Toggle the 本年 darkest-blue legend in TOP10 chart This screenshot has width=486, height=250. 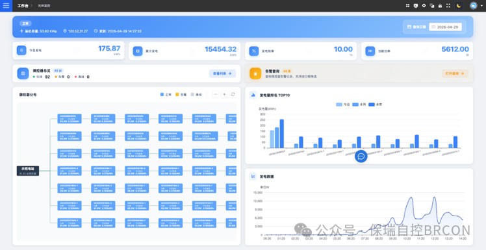[x=376, y=105]
